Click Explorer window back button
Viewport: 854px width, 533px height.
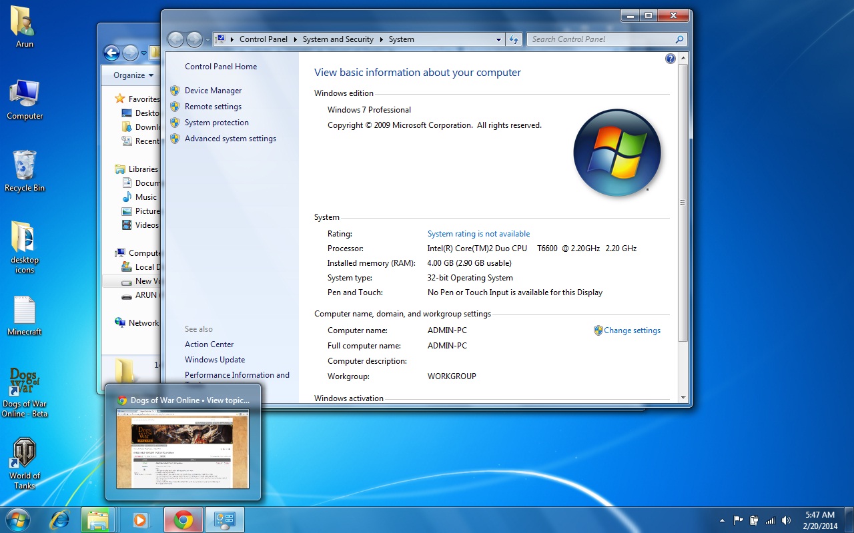tap(111, 53)
